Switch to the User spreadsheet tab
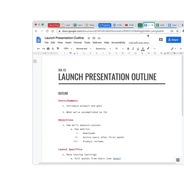 point(161,25)
